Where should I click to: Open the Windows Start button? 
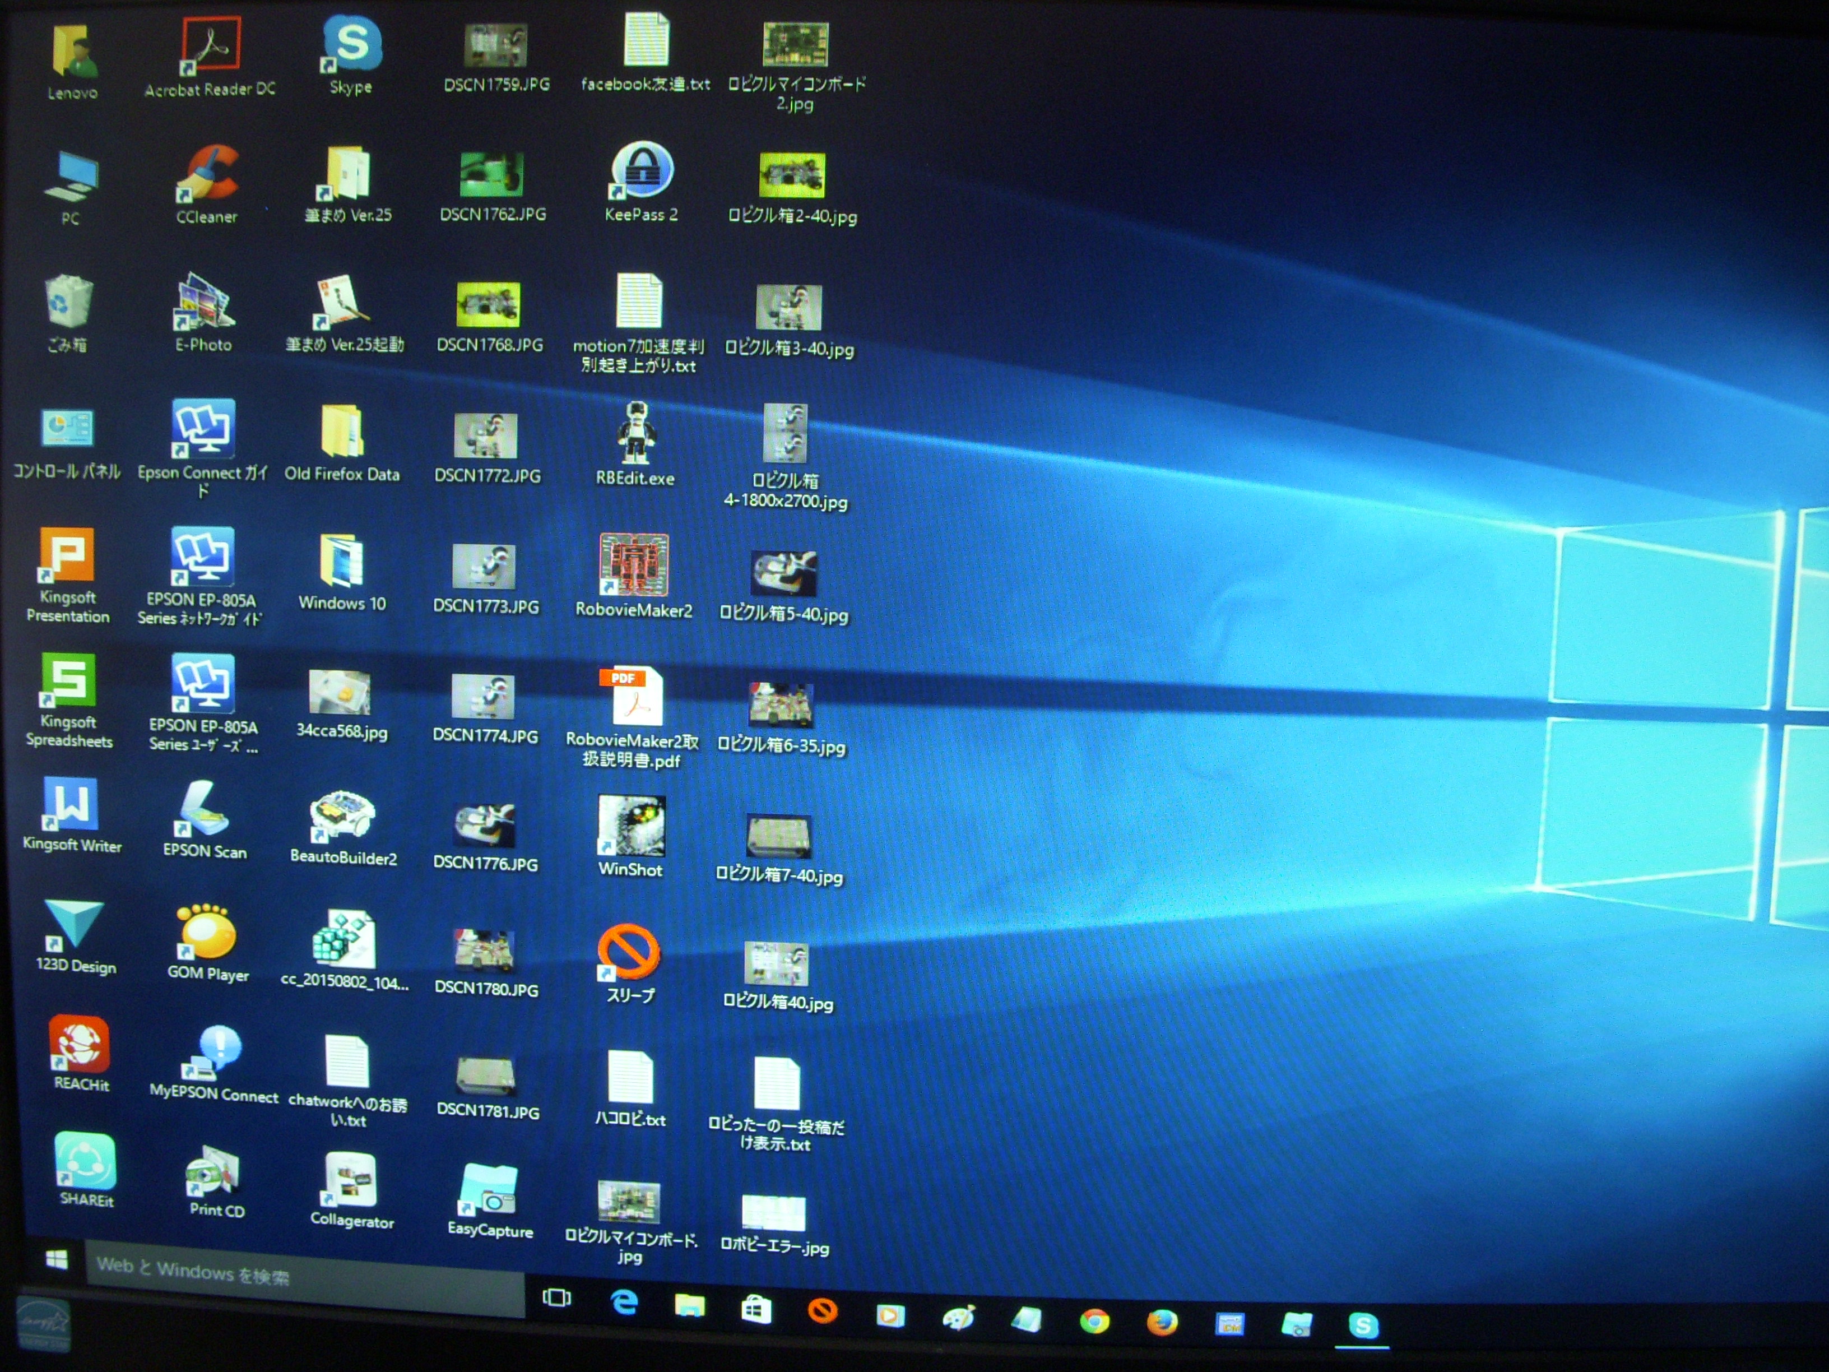(56, 1259)
